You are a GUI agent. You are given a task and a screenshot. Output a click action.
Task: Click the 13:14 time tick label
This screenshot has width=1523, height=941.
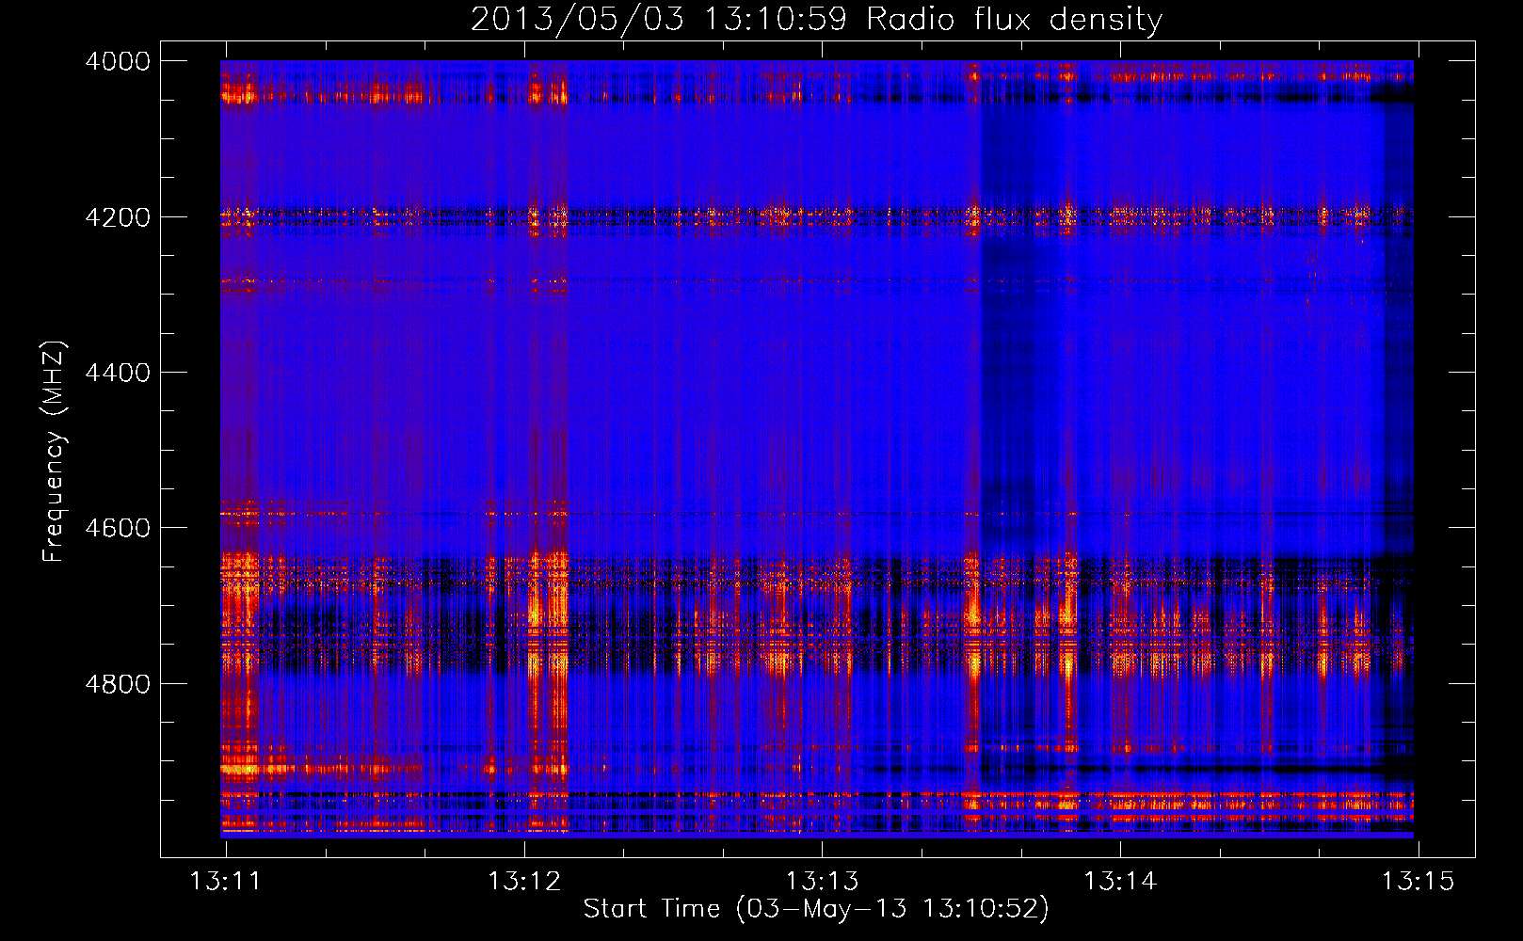pos(1120,882)
